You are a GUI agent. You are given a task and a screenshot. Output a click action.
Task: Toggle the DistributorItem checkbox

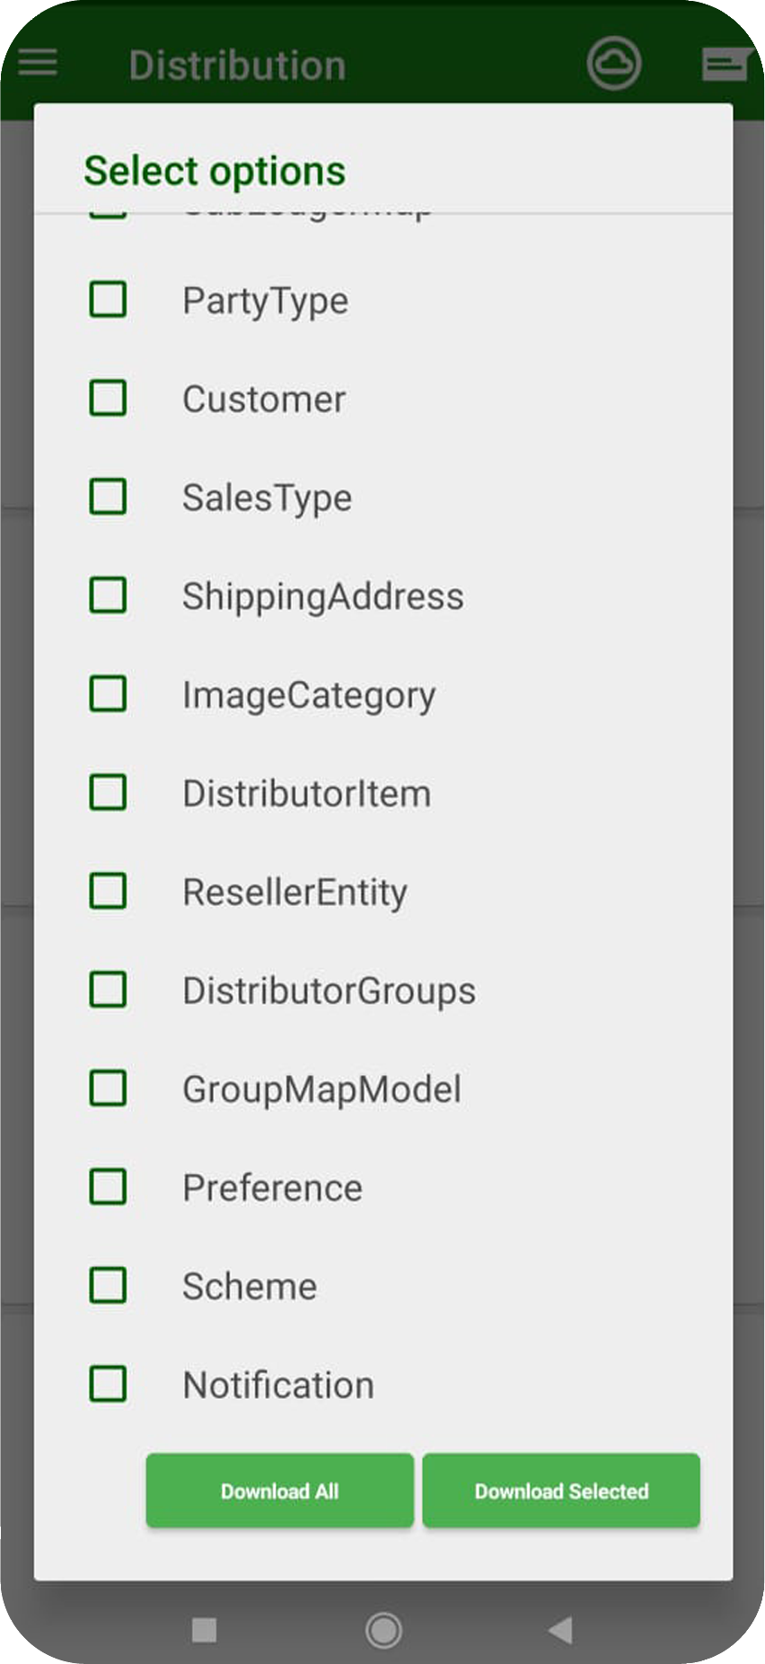pyautogui.click(x=108, y=793)
